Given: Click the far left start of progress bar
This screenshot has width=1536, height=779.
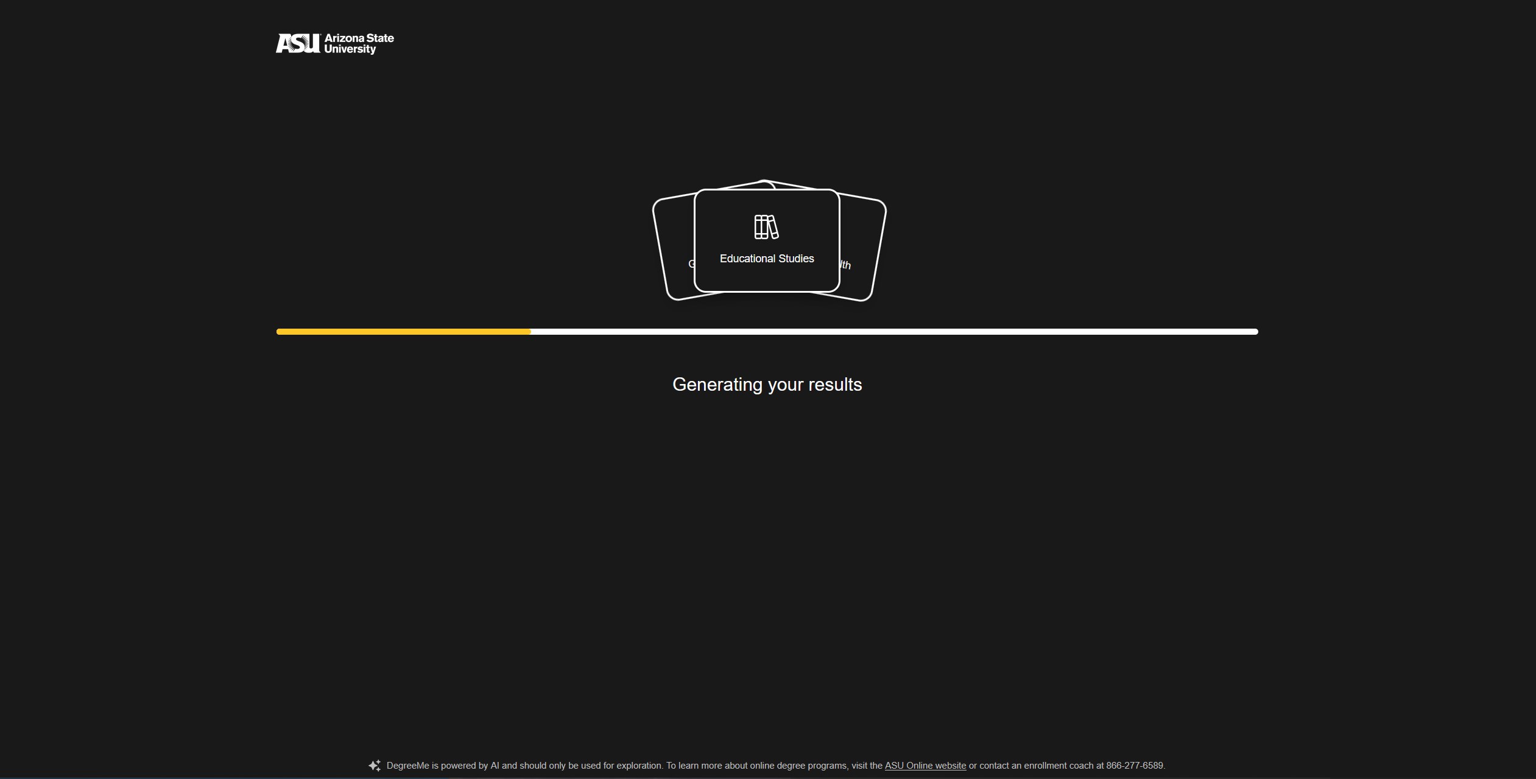Looking at the screenshot, I should [280, 332].
